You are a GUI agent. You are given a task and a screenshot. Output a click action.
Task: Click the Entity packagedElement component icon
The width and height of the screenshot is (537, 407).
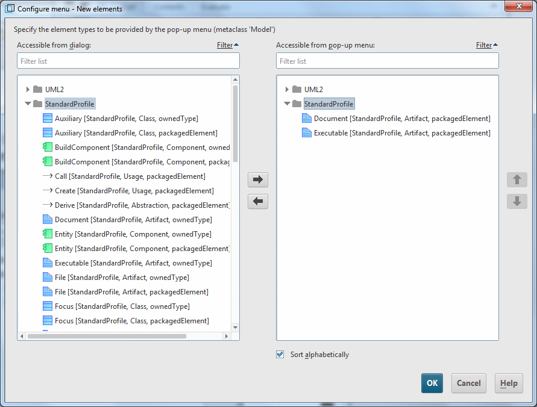coord(47,248)
